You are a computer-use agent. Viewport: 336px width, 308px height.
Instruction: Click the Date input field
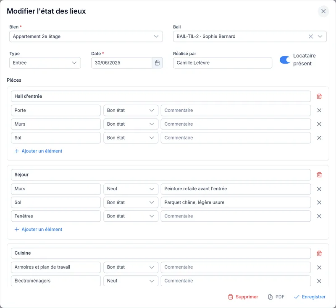(x=122, y=63)
